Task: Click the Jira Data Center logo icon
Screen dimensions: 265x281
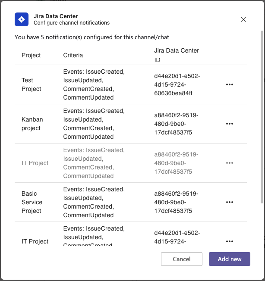Action: [22, 19]
